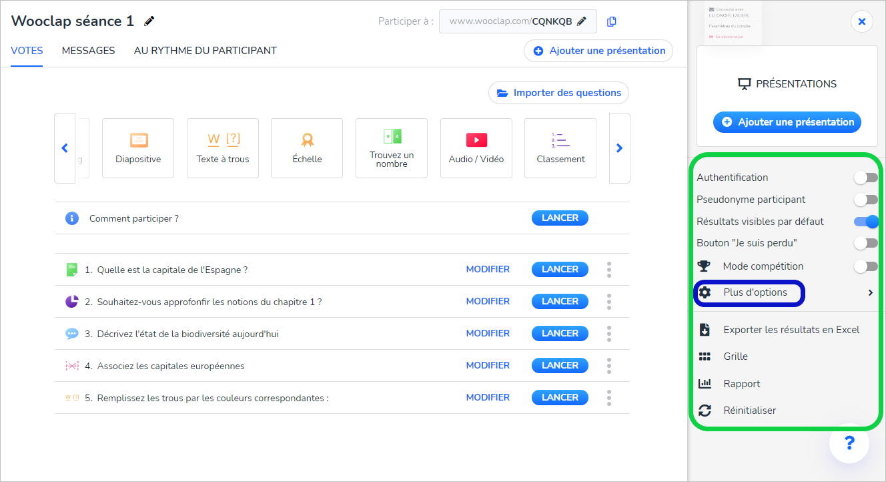Click the gear icon for Plus d'options
The width and height of the screenshot is (886, 482).
705,292
